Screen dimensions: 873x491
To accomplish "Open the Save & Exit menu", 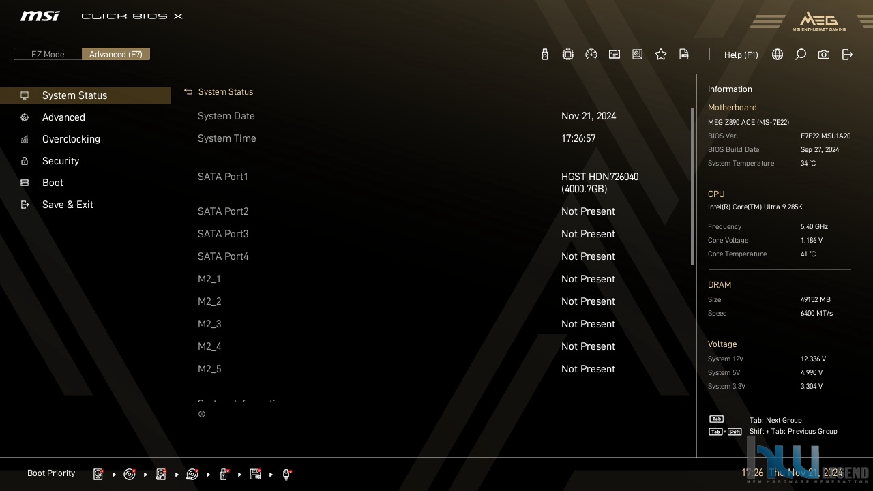I will click(85, 205).
